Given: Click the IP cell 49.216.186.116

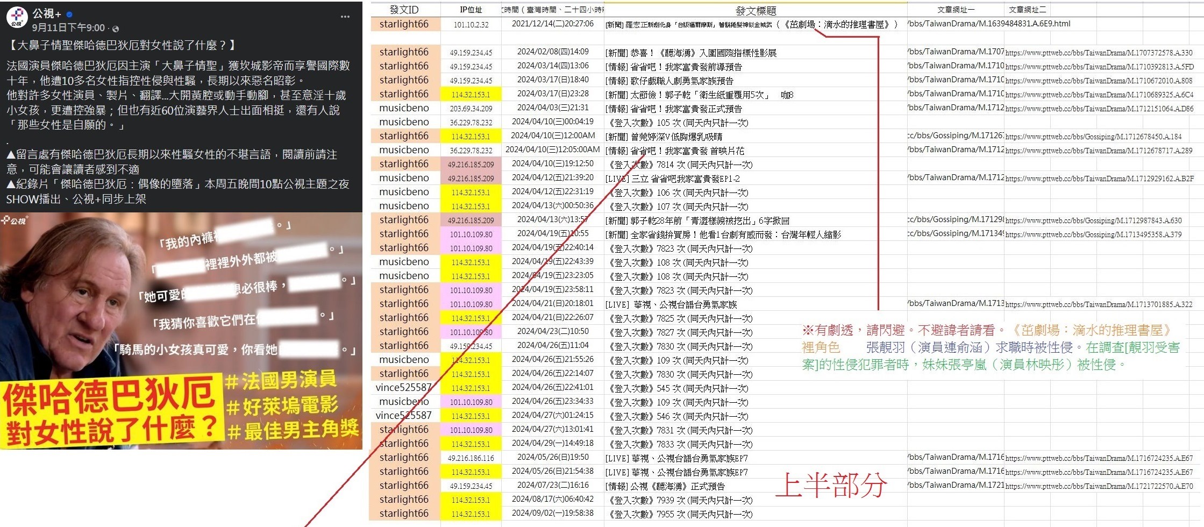Looking at the screenshot, I should [x=471, y=458].
